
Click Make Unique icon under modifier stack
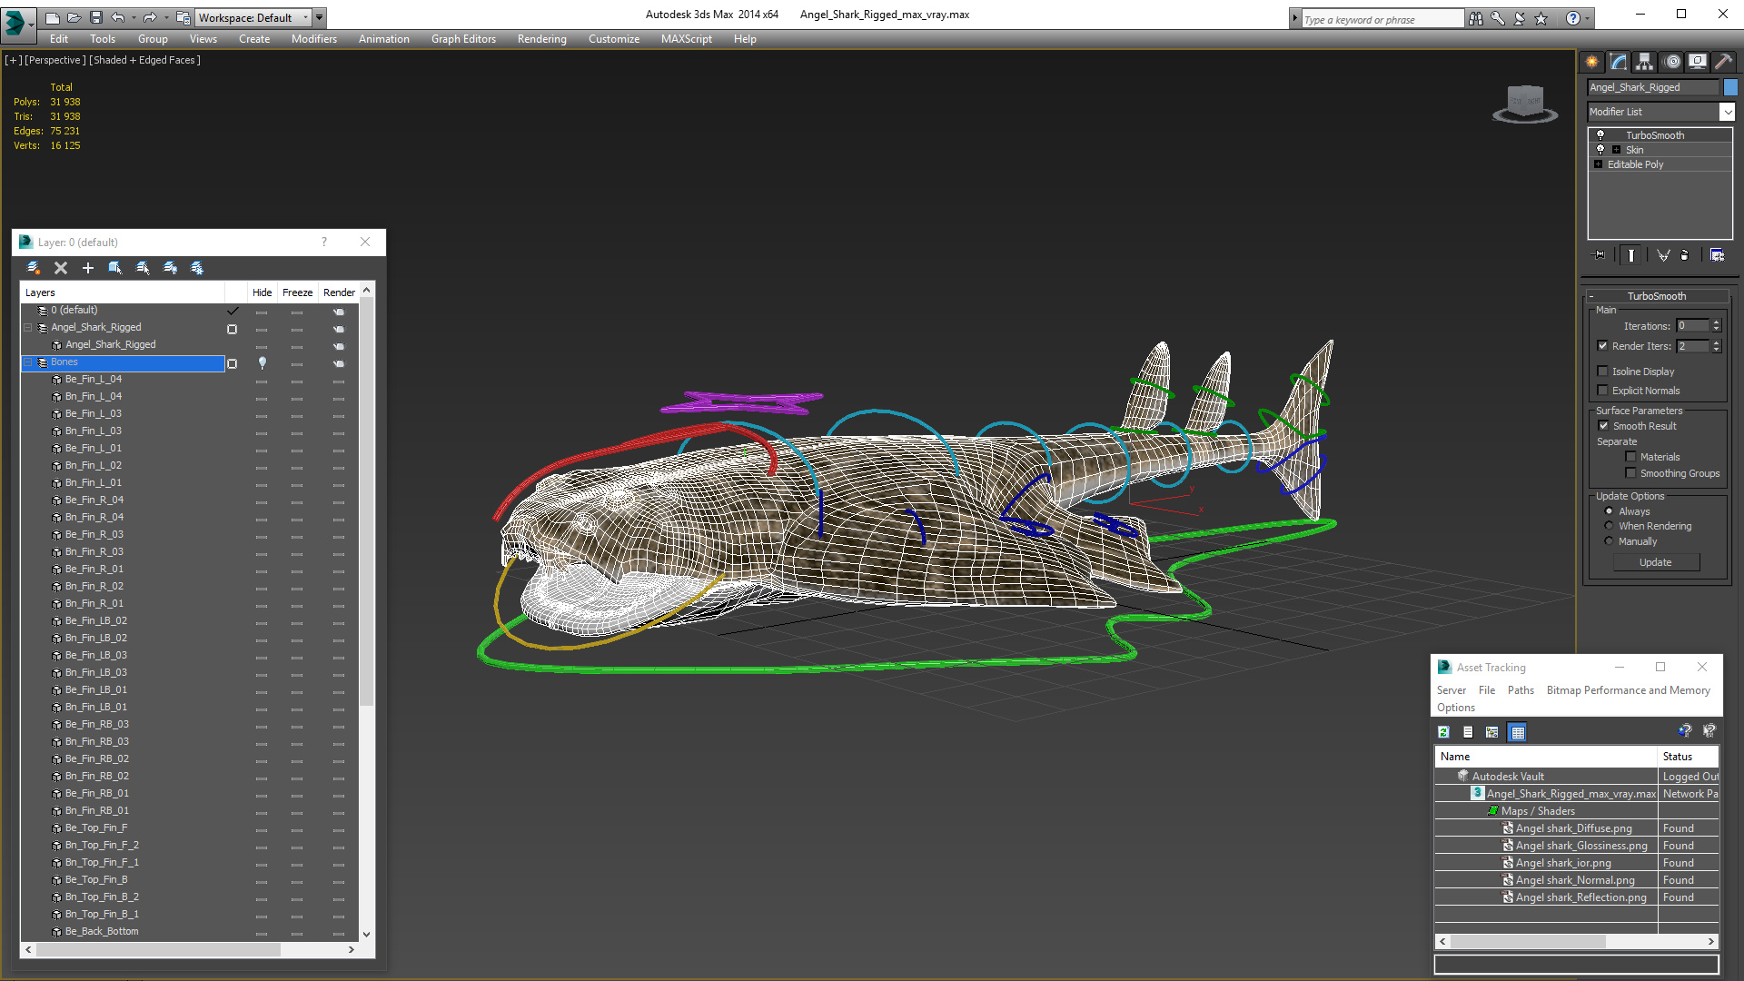click(x=1663, y=255)
